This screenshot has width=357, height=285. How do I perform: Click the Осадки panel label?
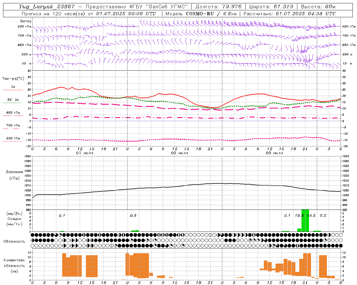(14, 219)
